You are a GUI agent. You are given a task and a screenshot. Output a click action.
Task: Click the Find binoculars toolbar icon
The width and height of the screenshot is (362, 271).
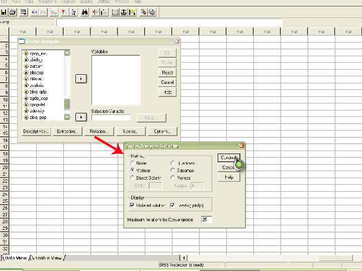click(85, 12)
